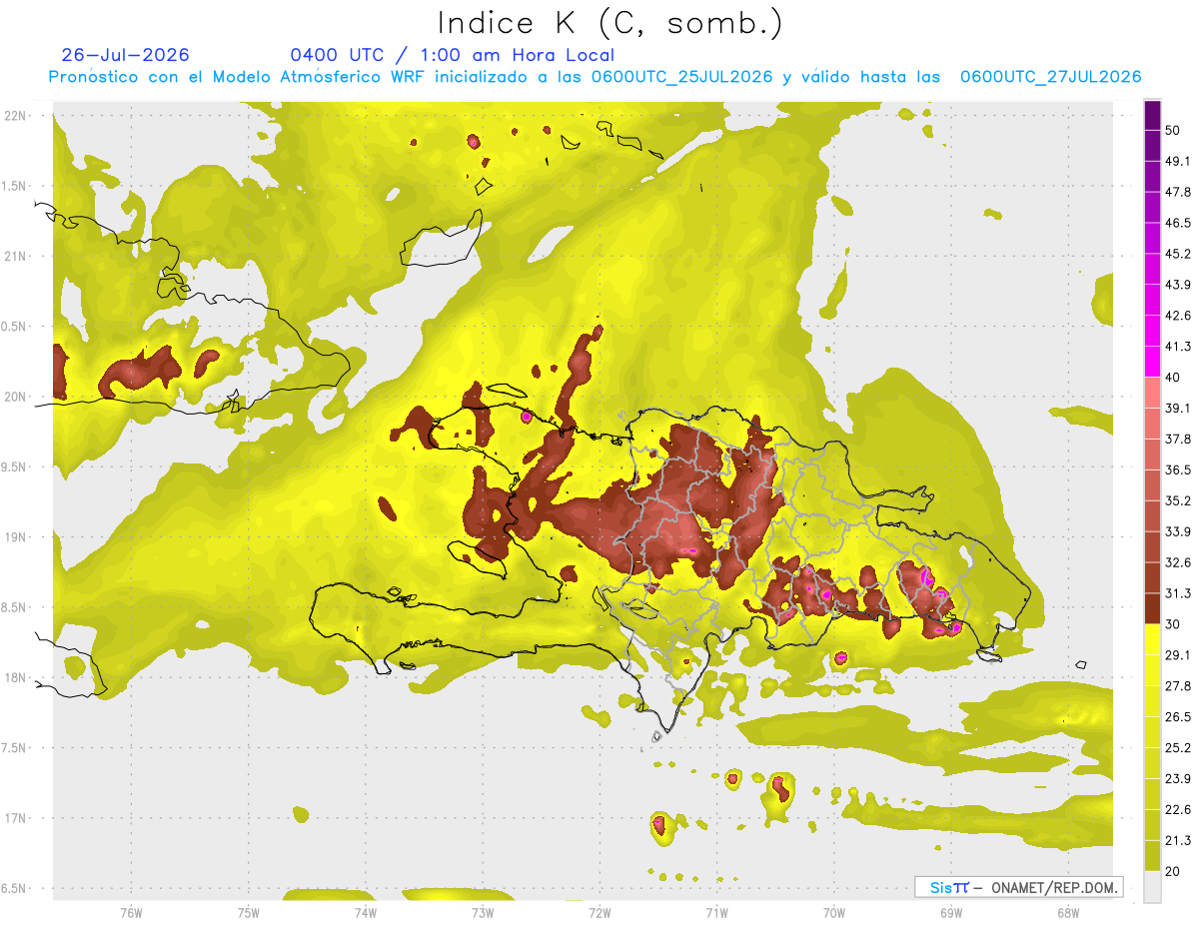This screenshot has height=926, width=1199.
Task: Click the '30' colorbar value
Action: (x=1175, y=624)
